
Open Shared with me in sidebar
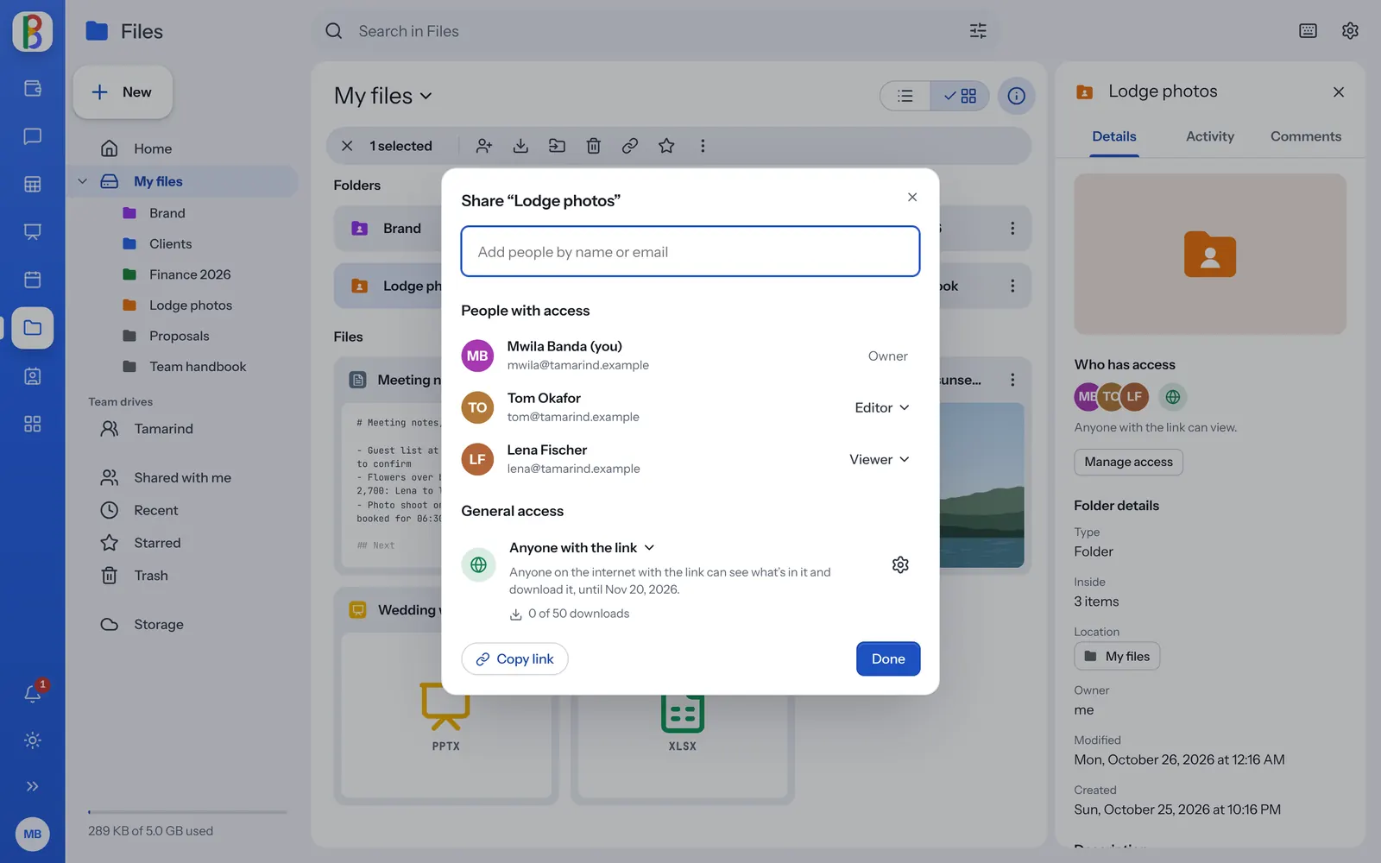coord(182,477)
